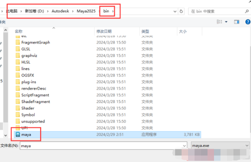Open the maya.exe file type dropdown
This screenshot has height=162, width=251.
tap(220, 146)
